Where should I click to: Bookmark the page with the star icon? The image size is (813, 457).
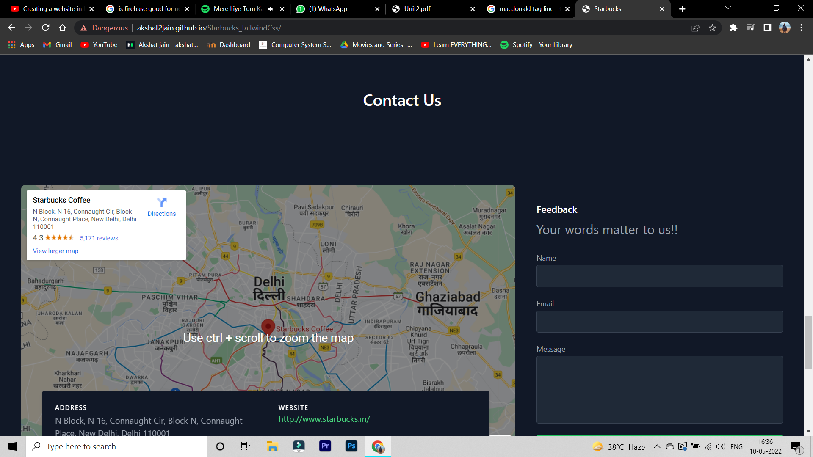(713, 28)
